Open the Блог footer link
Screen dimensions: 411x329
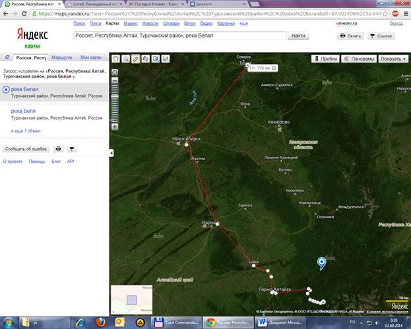pos(56,162)
